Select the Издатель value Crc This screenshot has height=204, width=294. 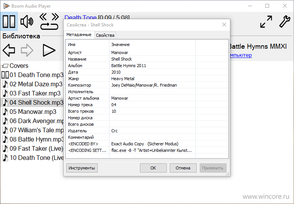pyautogui.click(x=114, y=131)
